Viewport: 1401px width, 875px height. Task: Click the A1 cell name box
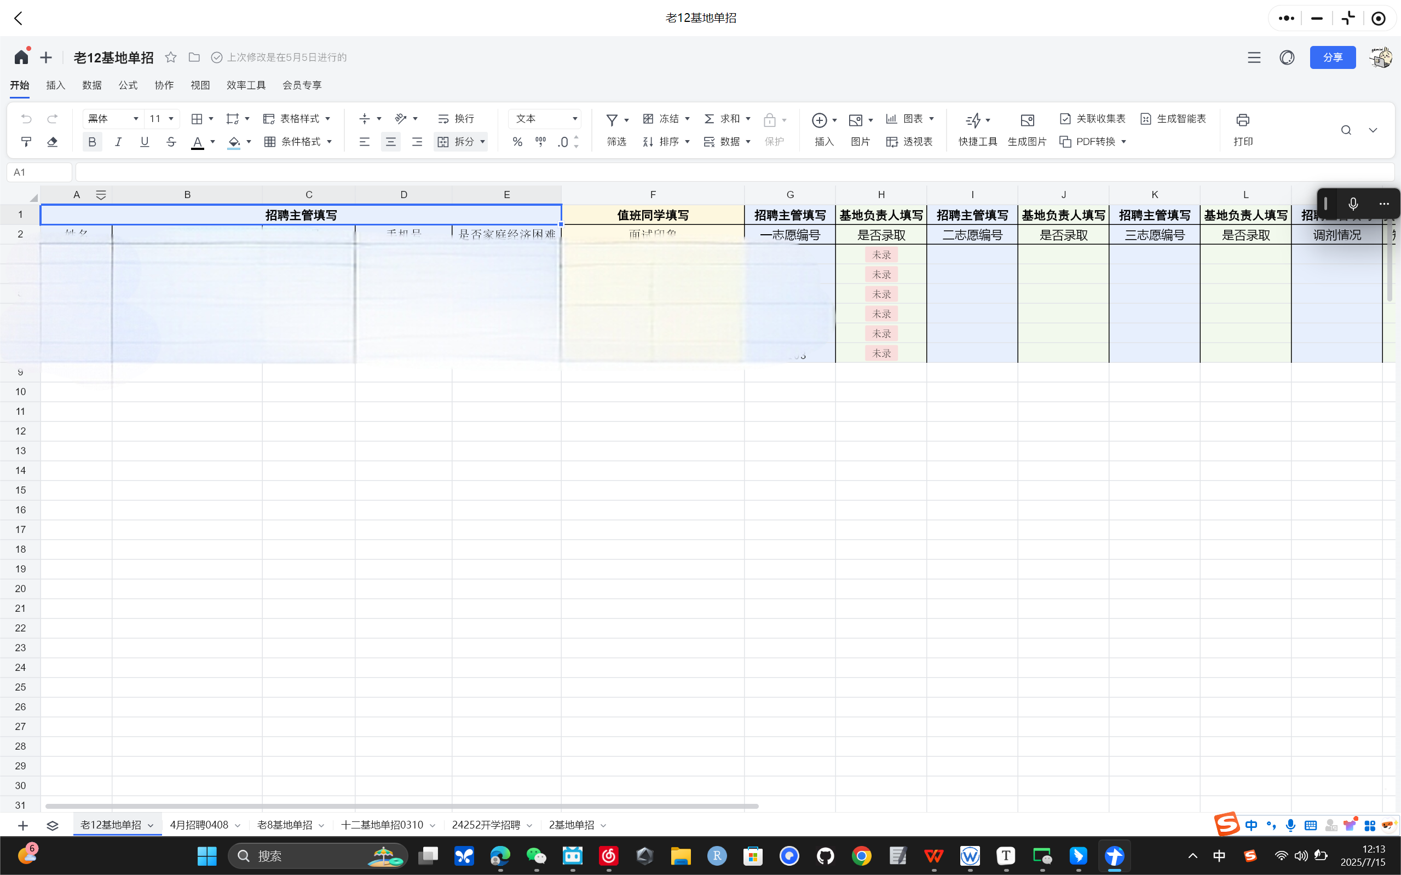click(39, 172)
